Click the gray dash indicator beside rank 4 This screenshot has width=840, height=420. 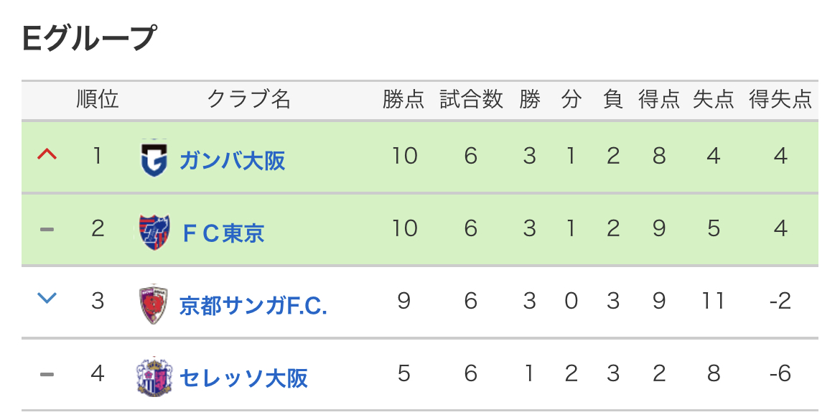pyautogui.click(x=47, y=375)
